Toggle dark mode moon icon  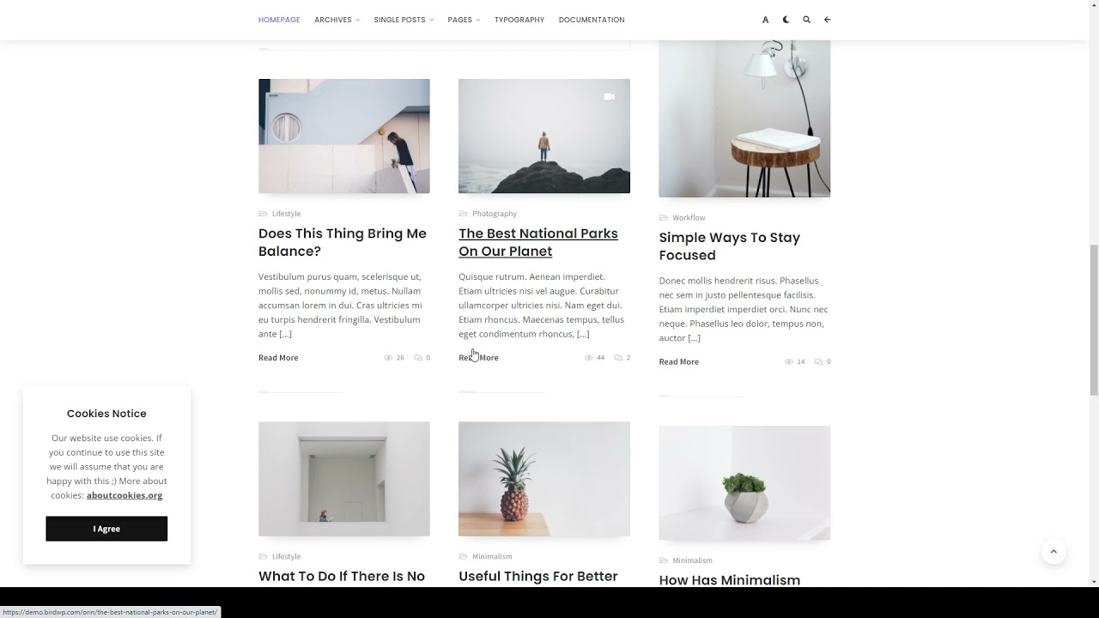point(786,20)
